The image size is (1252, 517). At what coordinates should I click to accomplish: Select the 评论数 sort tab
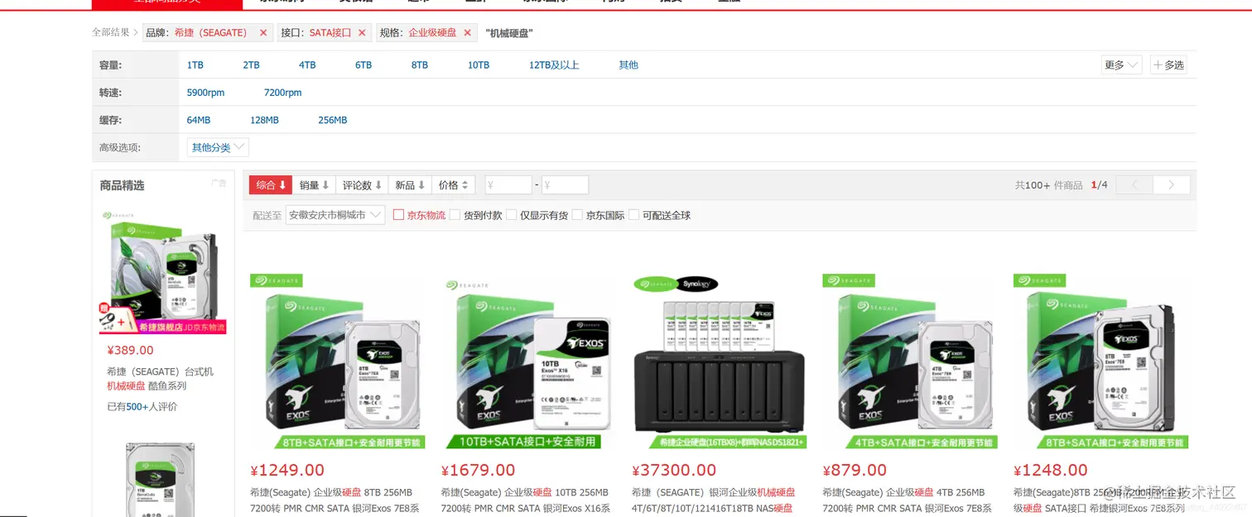[362, 185]
